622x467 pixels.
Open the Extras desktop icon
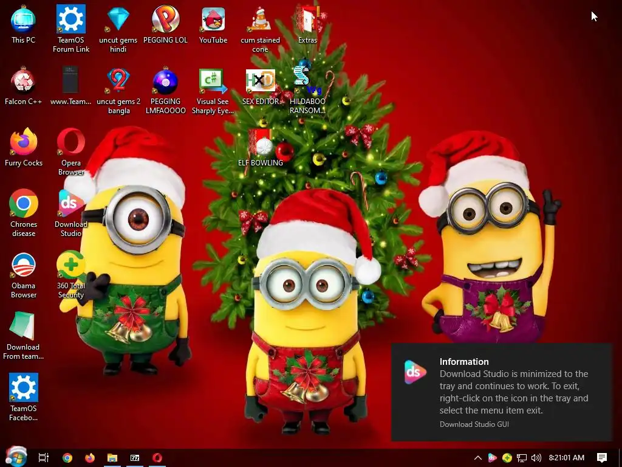(x=307, y=24)
